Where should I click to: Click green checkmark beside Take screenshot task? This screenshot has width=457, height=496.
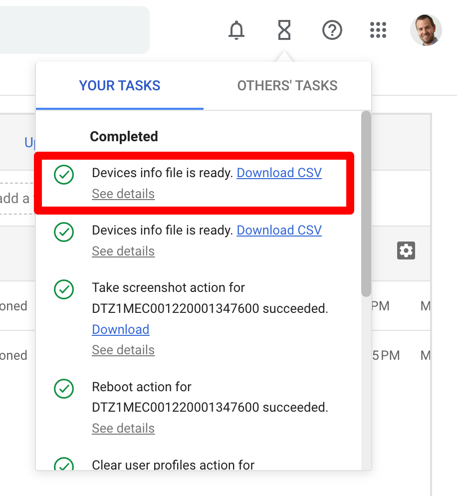(x=64, y=289)
